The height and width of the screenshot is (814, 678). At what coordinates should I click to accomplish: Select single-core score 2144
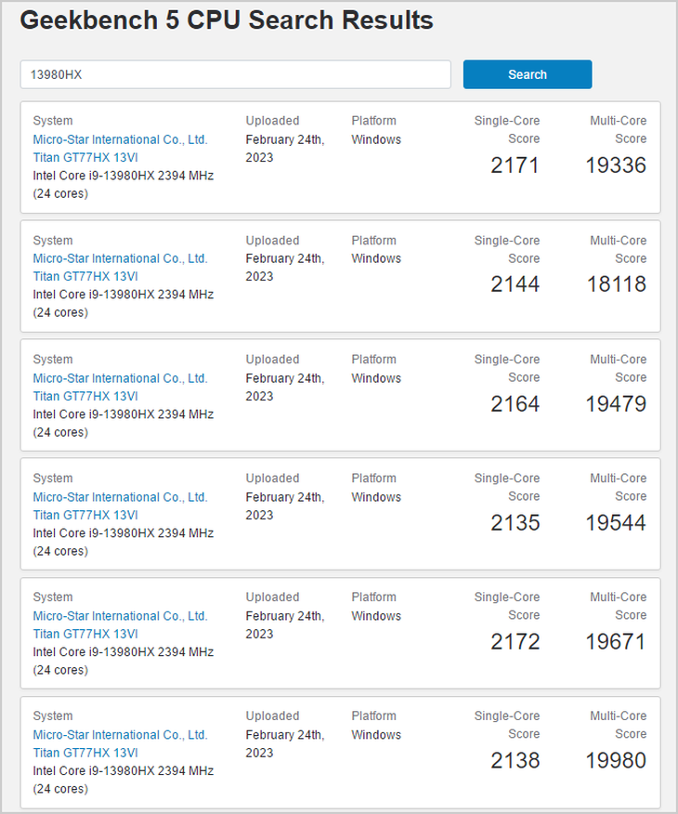tap(515, 284)
